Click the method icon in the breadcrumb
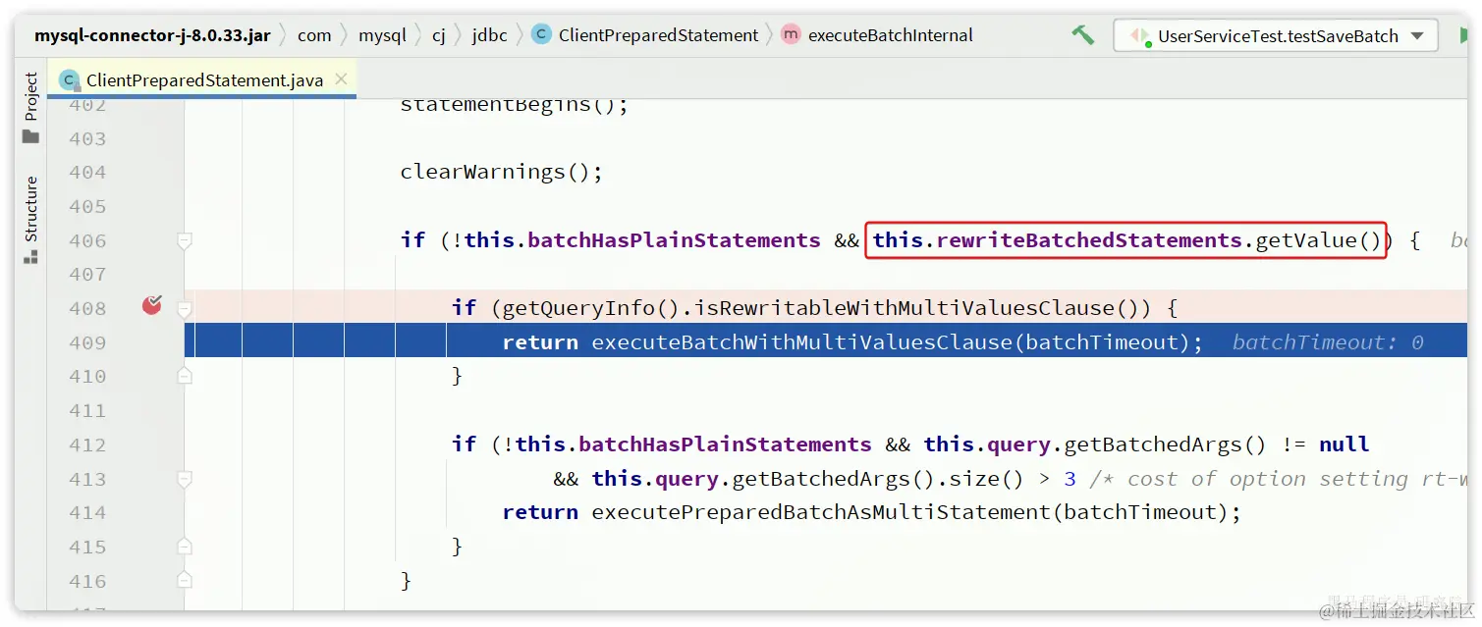This screenshot has height=627, width=1482. 791,34
